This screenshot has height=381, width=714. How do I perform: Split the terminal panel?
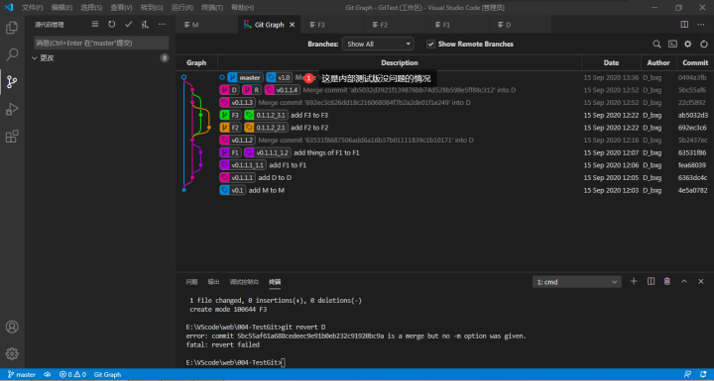coord(651,281)
